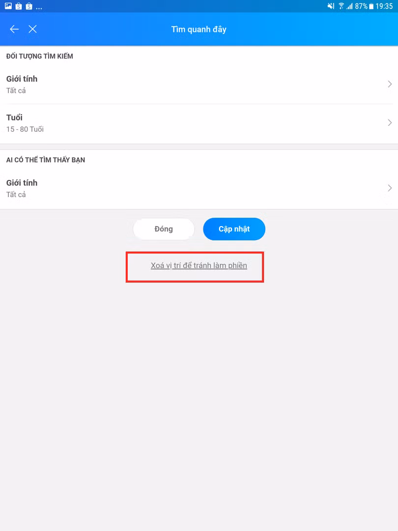Tap the Wi-Fi signal icon
The height and width of the screenshot is (531, 398).
(341, 6)
